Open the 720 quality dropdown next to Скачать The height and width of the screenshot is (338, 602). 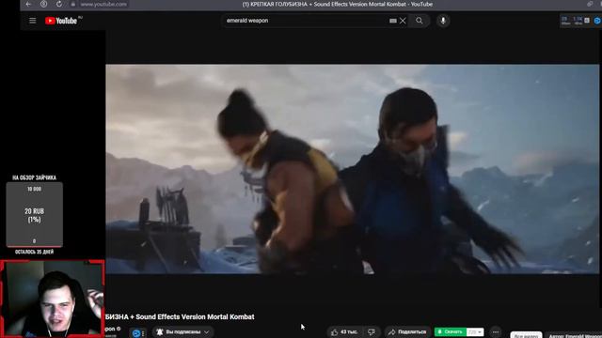475,331
